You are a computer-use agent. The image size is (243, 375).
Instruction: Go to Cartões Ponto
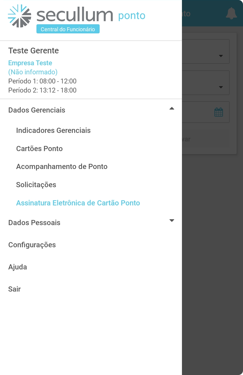click(x=39, y=149)
